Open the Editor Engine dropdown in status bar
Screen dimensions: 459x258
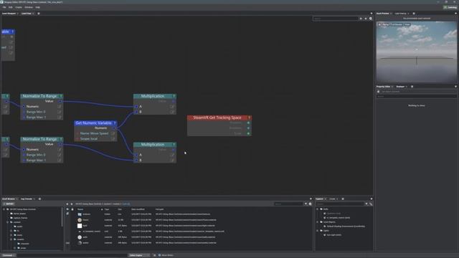point(138,255)
